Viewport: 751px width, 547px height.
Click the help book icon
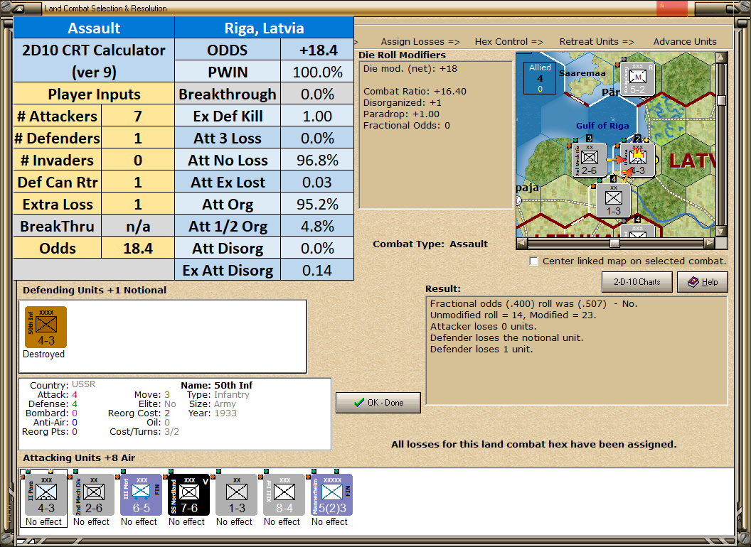point(693,282)
